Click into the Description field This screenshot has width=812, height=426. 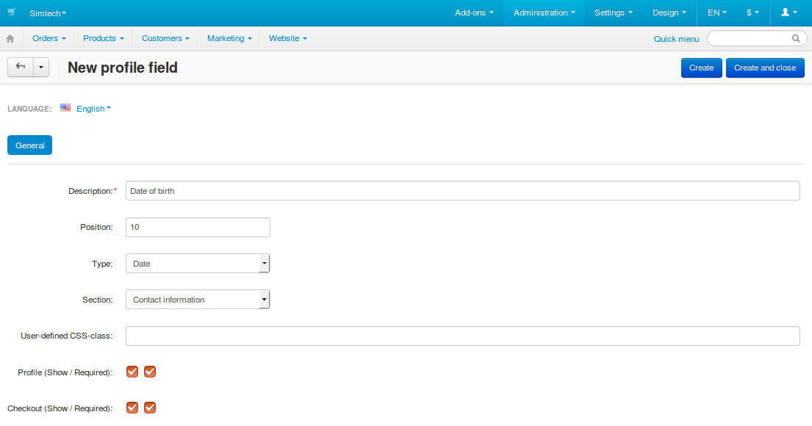point(462,190)
